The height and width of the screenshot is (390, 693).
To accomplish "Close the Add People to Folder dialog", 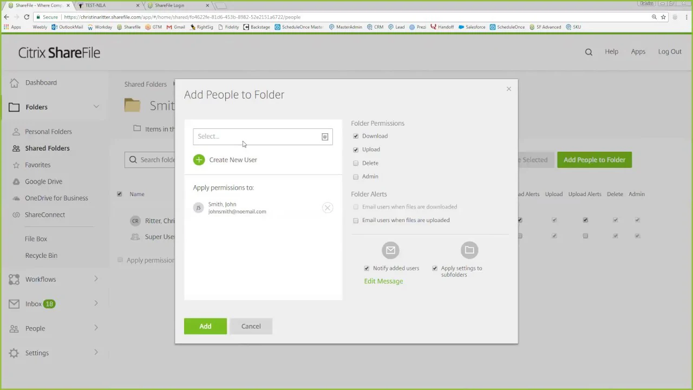I will click(x=509, y=89).
